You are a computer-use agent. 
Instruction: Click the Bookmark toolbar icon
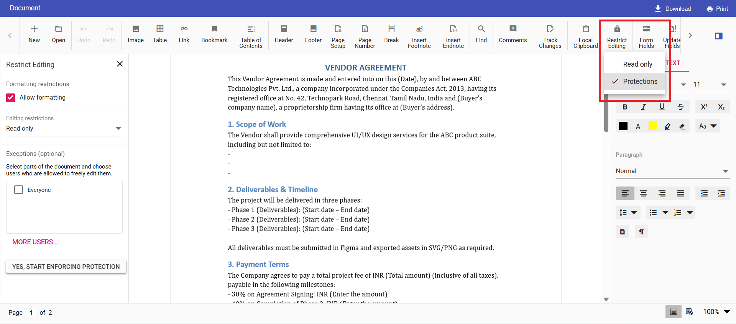(x=214, y=34)
